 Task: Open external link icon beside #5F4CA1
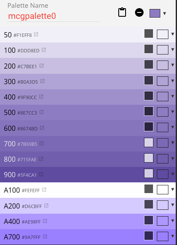[x=41, y=174]
